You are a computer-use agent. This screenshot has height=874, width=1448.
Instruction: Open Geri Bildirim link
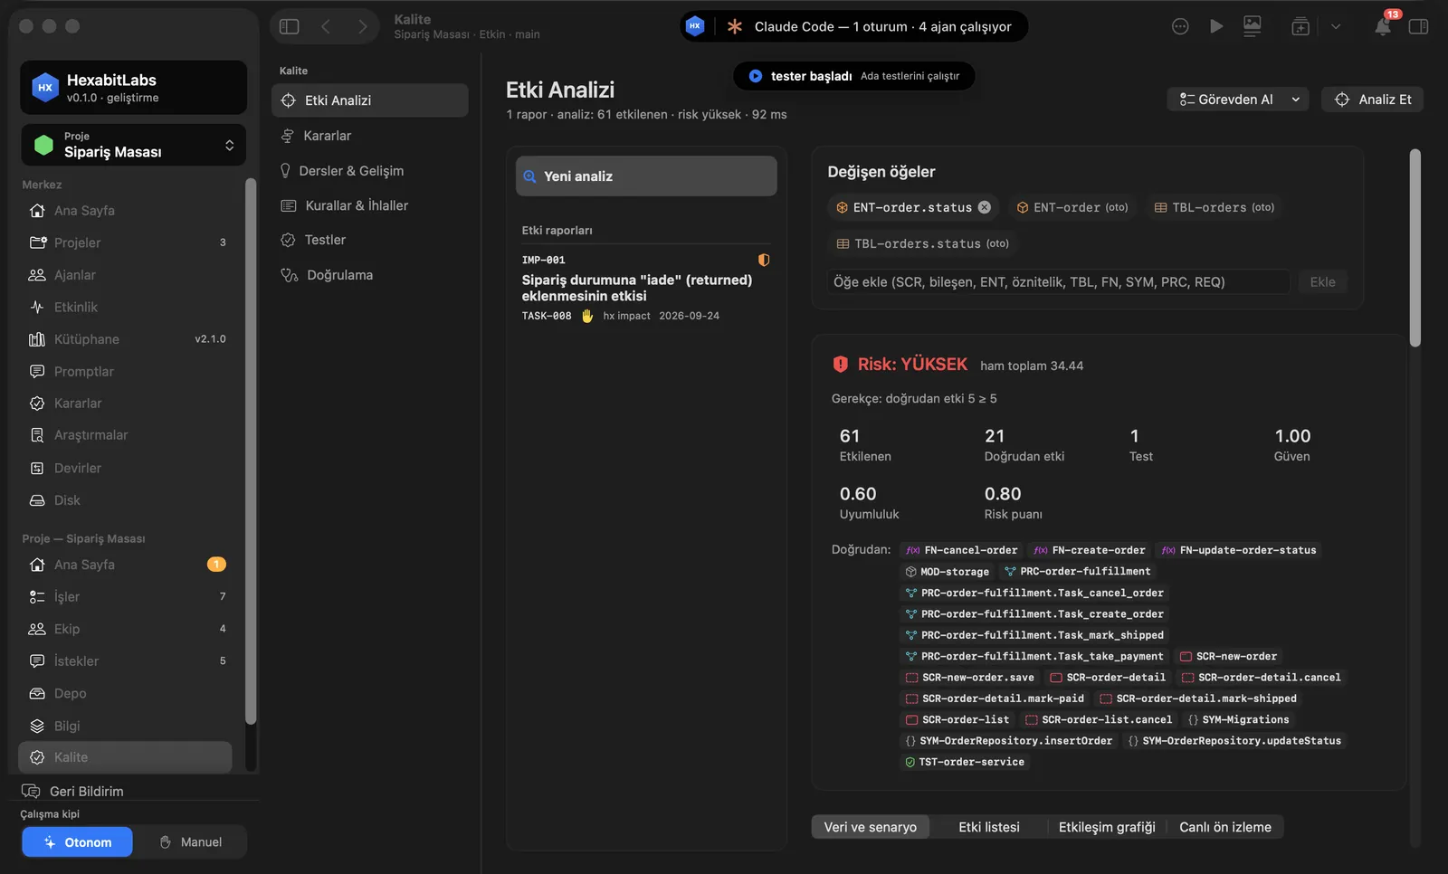pos(74,792)
